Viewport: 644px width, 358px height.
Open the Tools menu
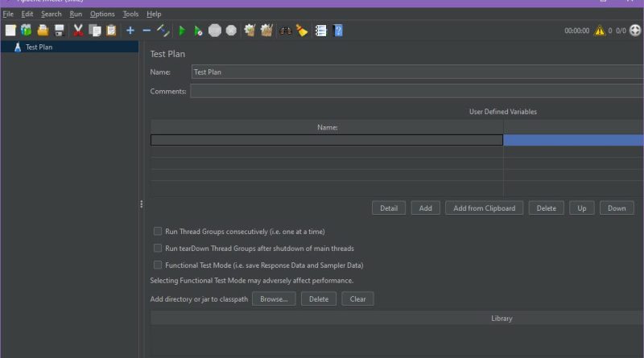(x=130, y=14)
